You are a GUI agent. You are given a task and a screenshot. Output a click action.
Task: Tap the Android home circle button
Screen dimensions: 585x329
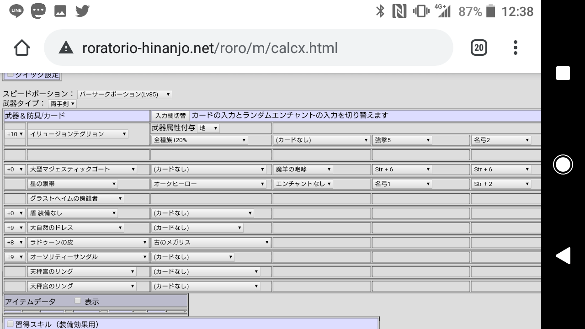click(563, 164)
